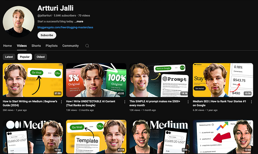
Task: Open the video title How to Start Writing on Medium
Action: point(30,103)
